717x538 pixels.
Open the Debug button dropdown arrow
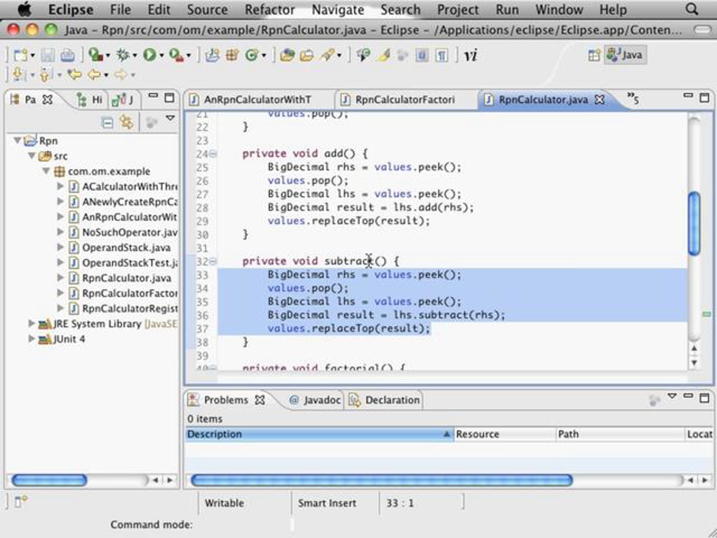coord(134,56)
